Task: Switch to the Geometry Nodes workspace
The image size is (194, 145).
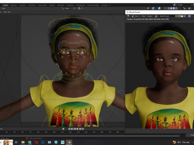Action: point(93,5)
